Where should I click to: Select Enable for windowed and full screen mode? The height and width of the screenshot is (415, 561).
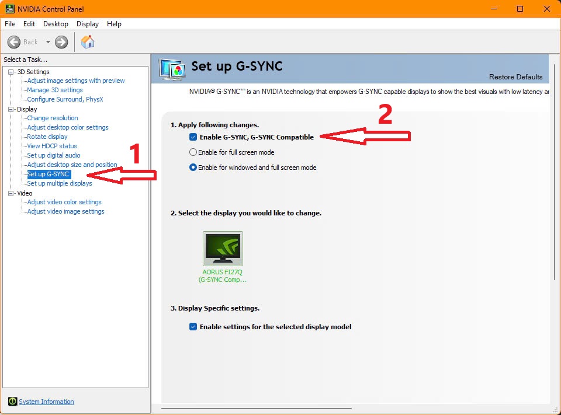[193, 168]
